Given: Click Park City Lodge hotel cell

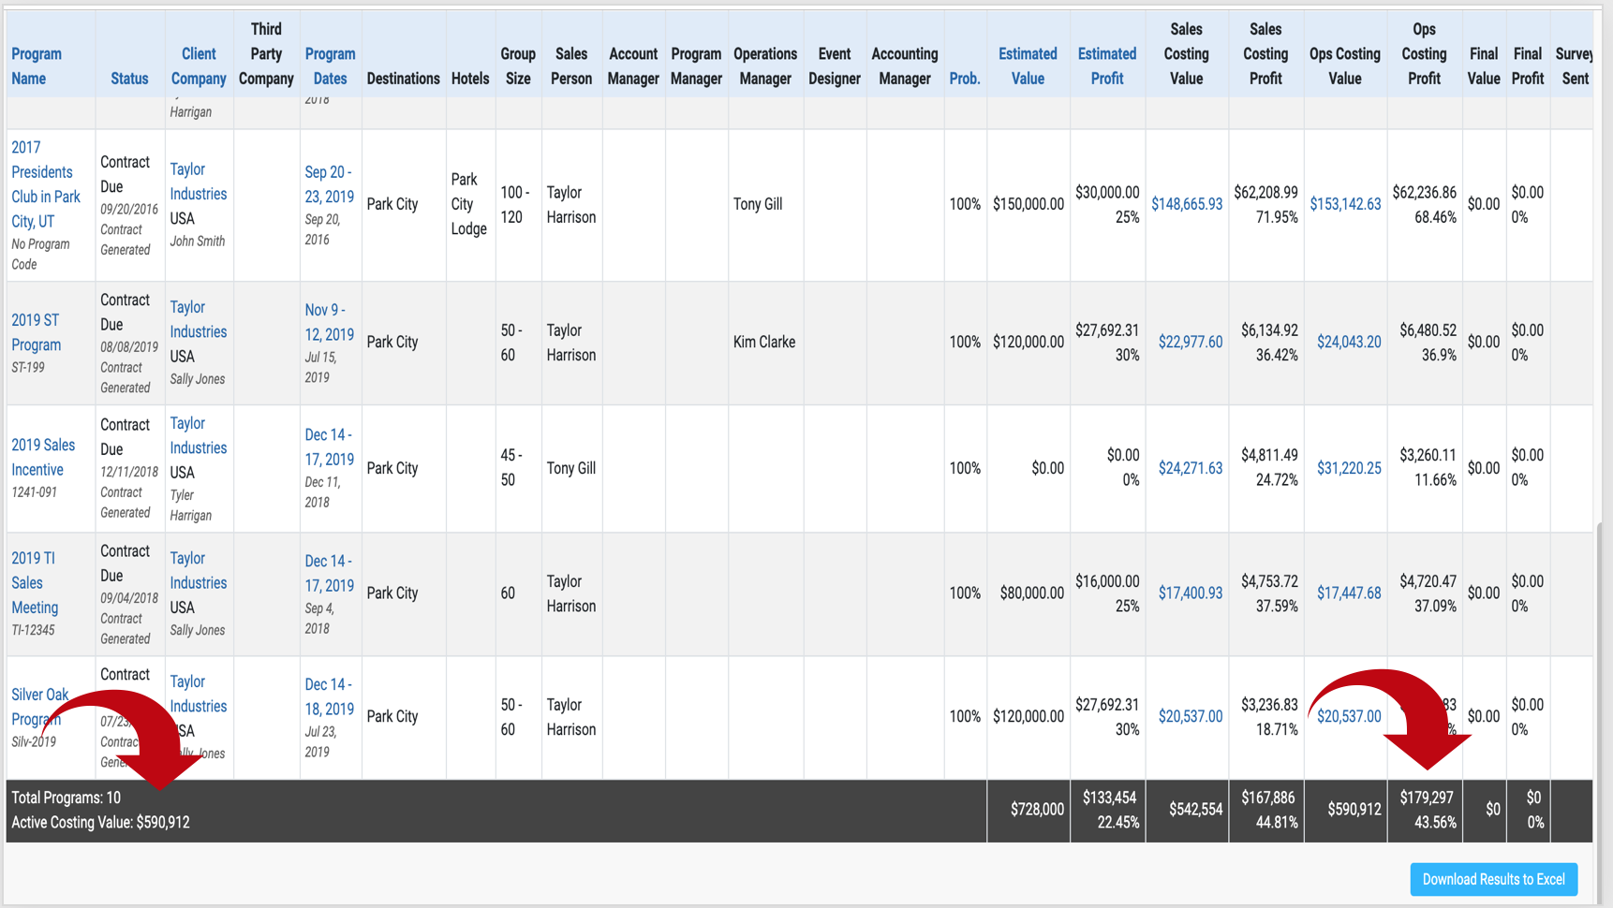Looking at the screenshot, I should pos(469,204).
